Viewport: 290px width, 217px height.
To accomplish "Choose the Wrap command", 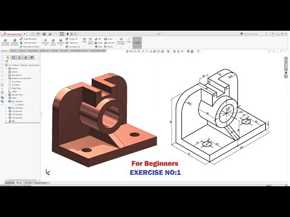I will tap(108, 39).
